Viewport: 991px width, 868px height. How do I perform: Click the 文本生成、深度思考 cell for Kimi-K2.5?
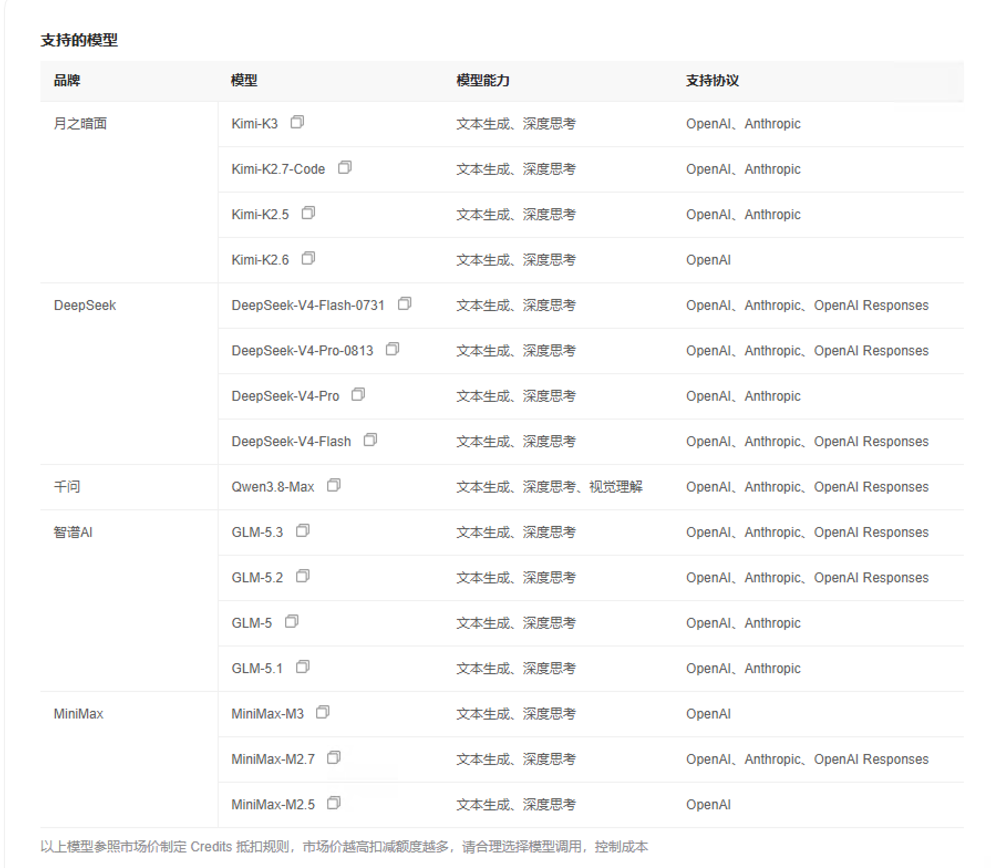[x=516, y=215]
